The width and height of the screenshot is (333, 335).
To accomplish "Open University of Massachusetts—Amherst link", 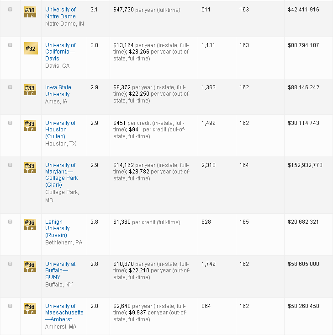I will pyautogui.click(x=64, y=313).
